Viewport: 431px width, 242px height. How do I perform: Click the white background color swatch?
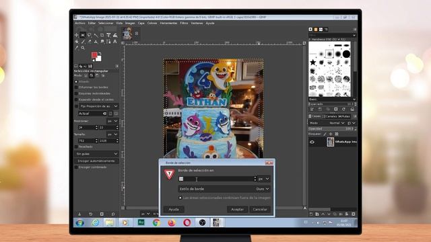tap(100, 59)
